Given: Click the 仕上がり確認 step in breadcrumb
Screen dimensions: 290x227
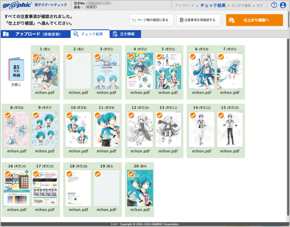Looking at the screenshot, I should (241, 5).
